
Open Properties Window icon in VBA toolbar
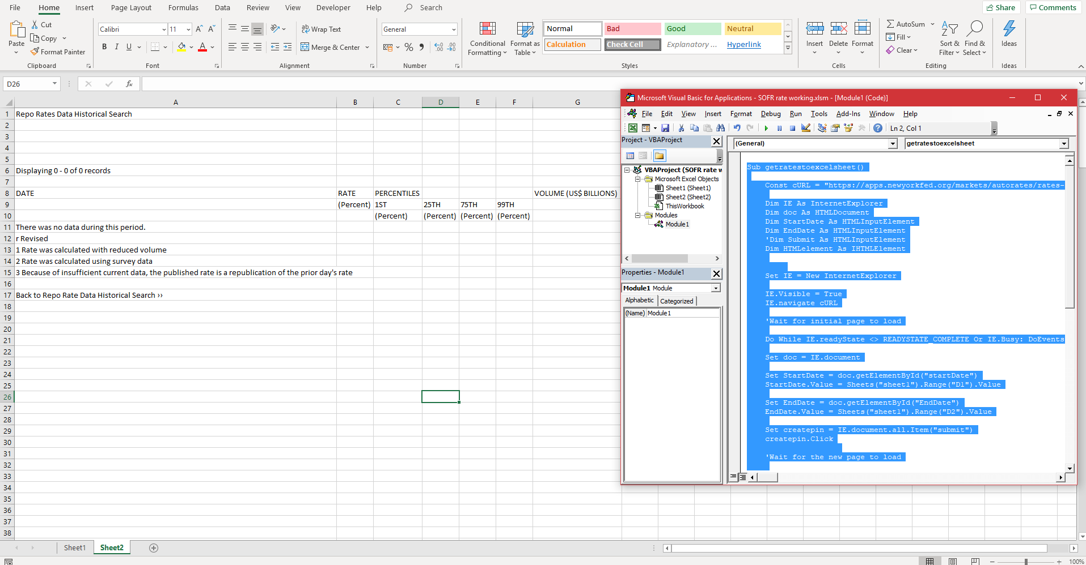coord(835,128)
